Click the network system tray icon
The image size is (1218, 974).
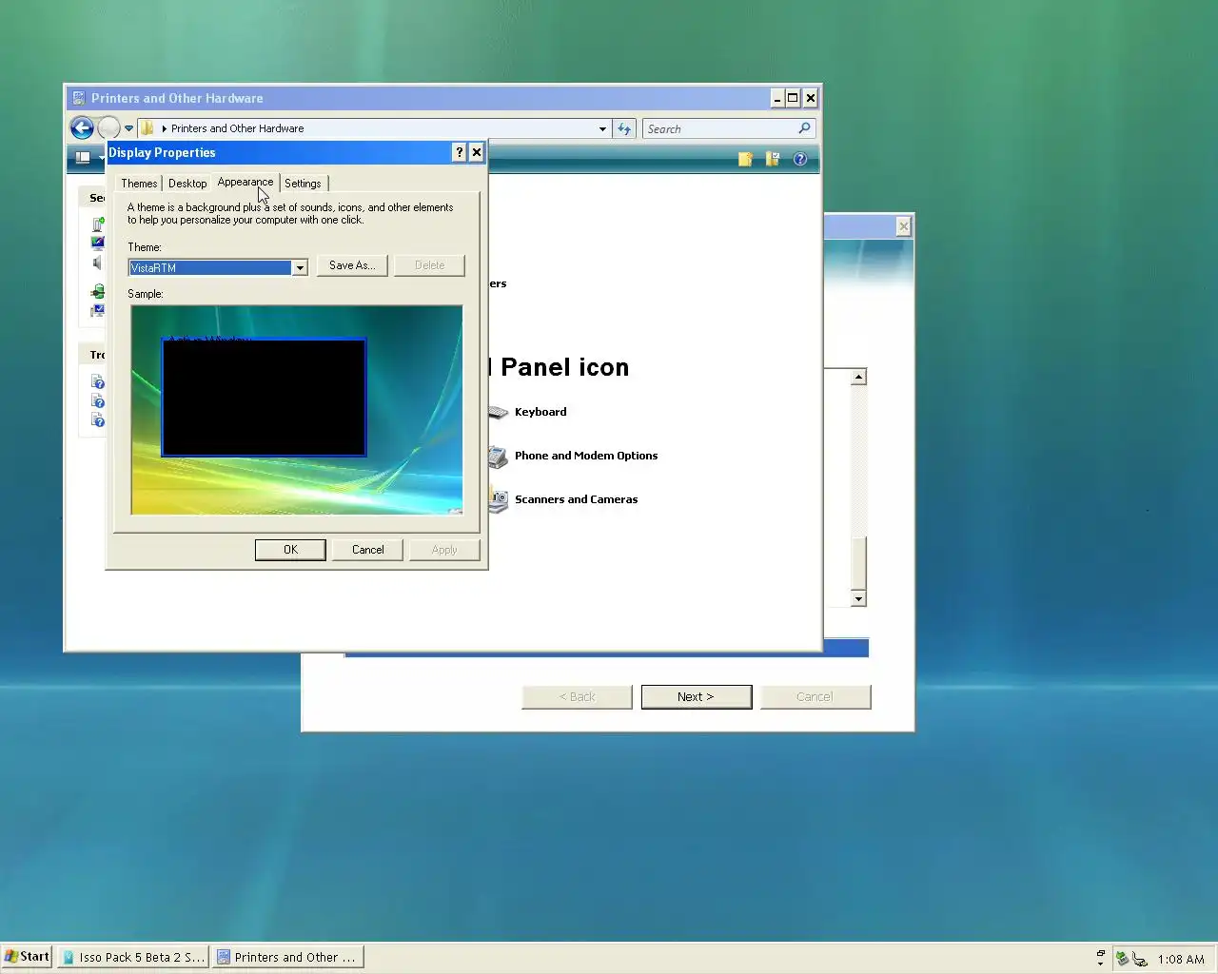click(x=1139, y=959)
